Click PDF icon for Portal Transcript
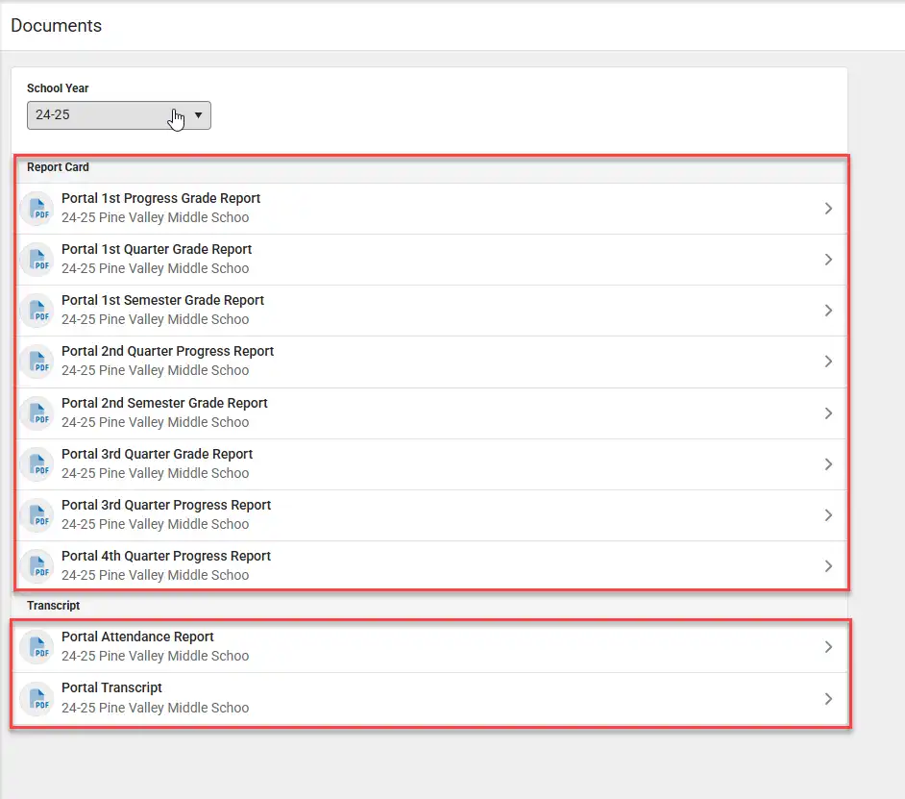The image size is (905, 799). pos(37,698)
